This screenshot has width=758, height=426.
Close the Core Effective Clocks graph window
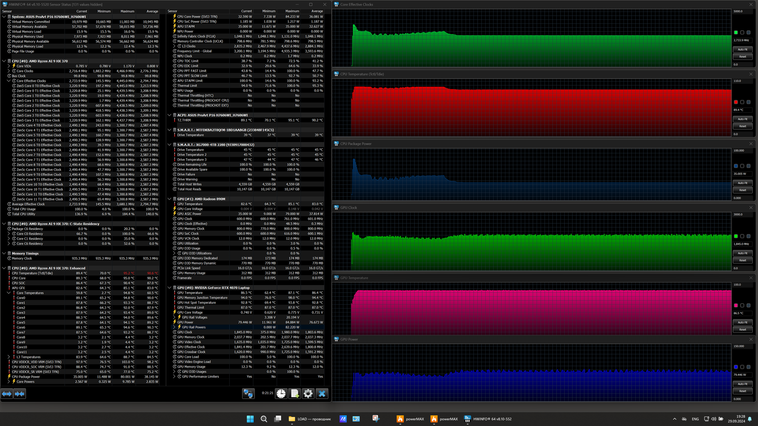coord(751,4)
